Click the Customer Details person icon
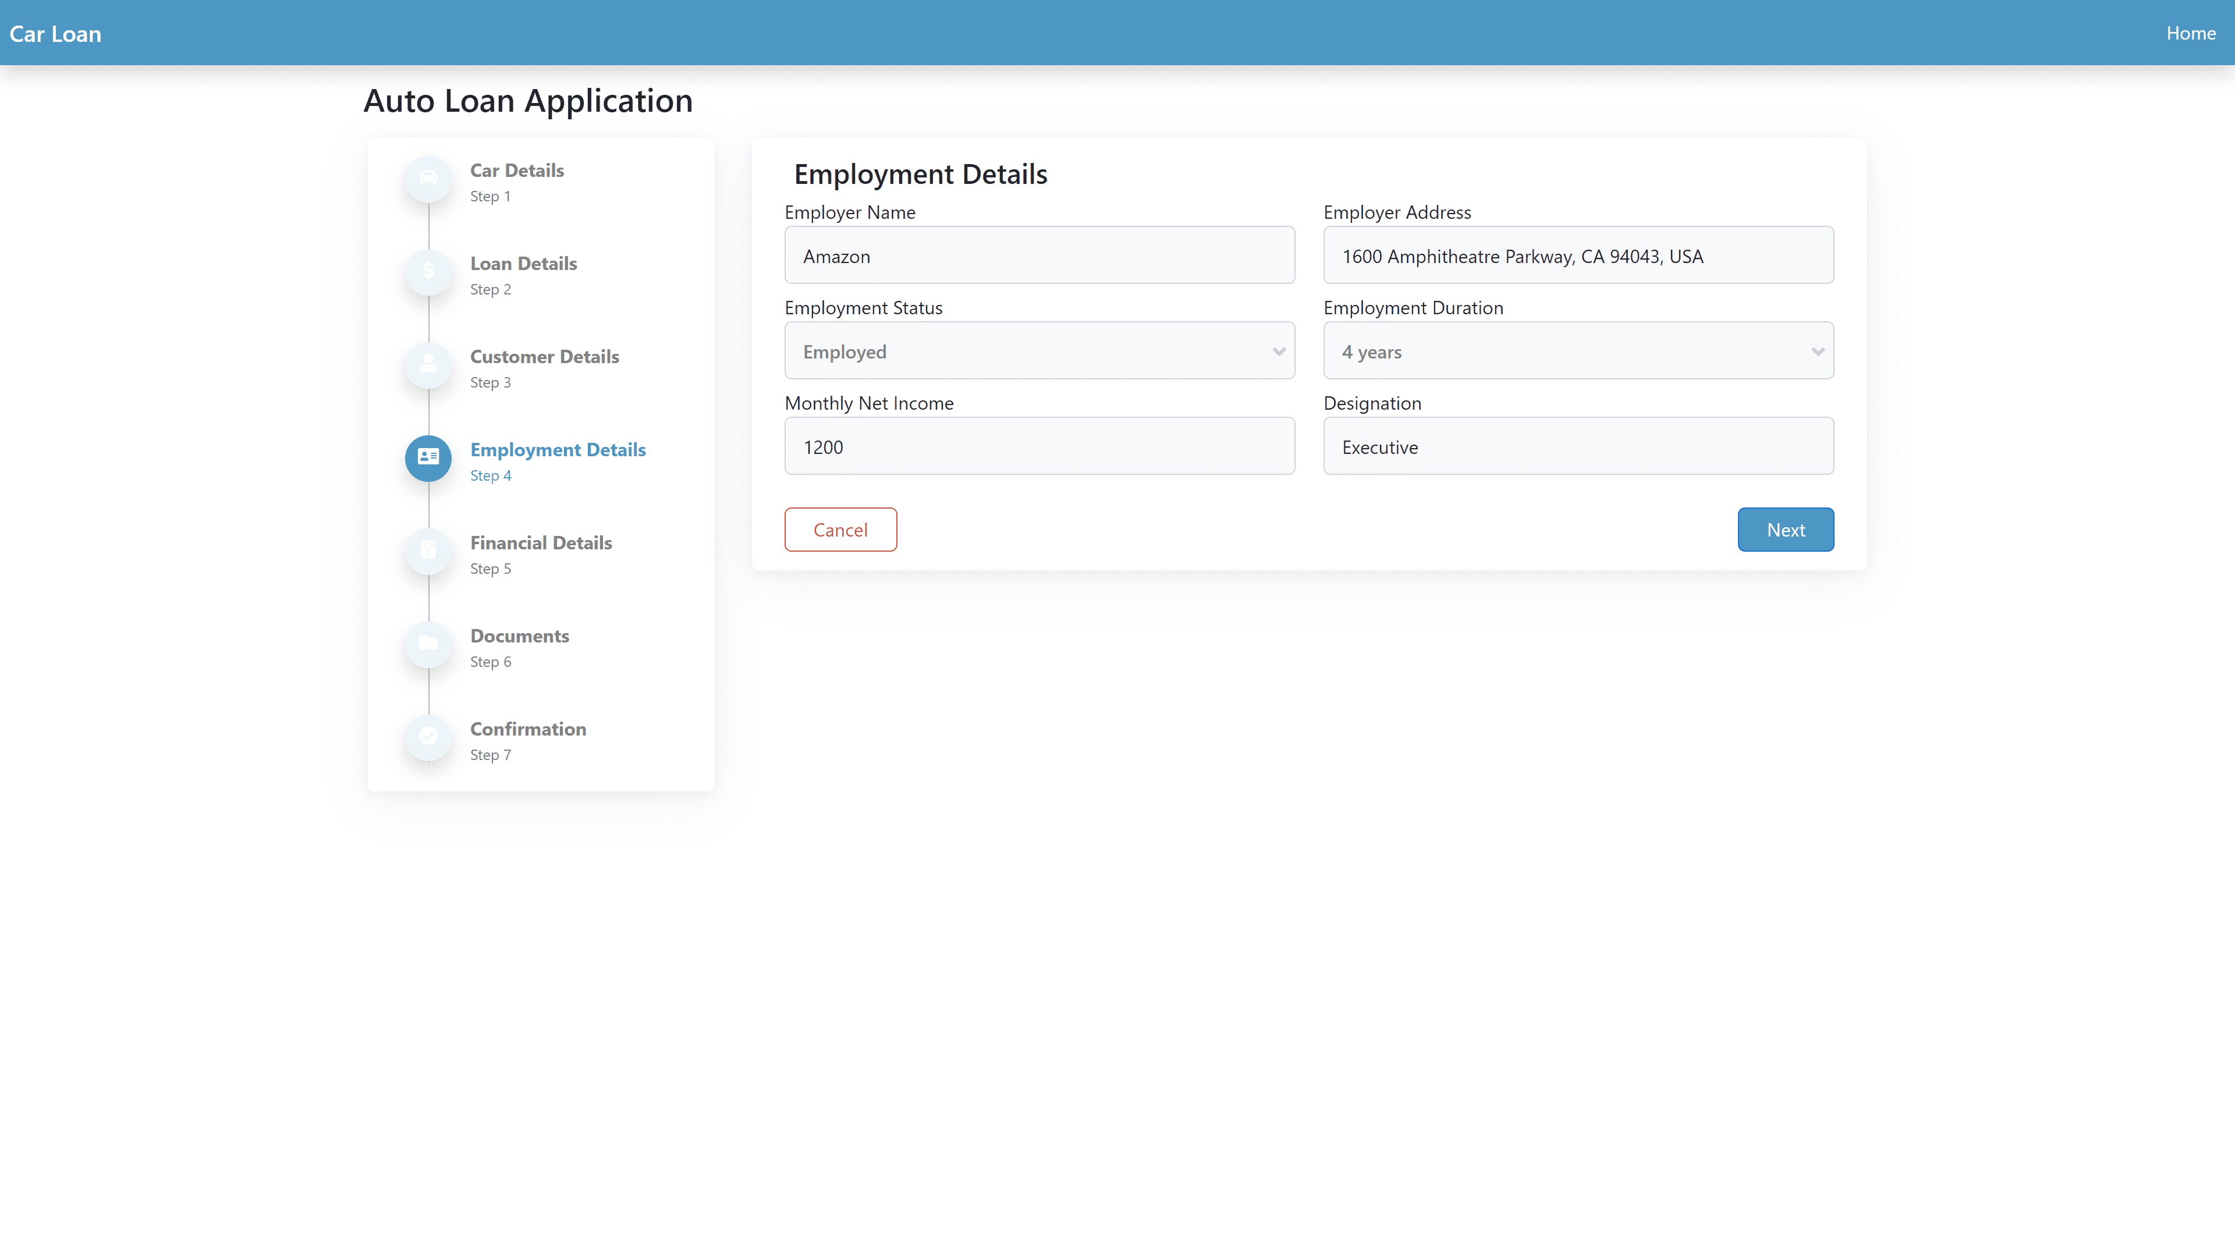Screen dimensions: 2235x1257 pos(428,364)
